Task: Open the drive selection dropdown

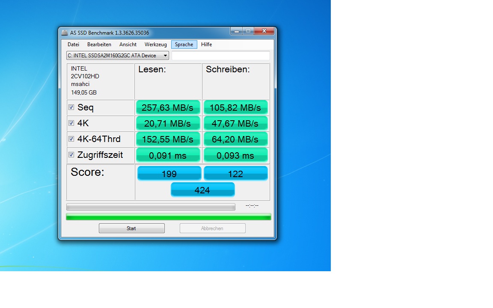Action: tap(118, 56)
